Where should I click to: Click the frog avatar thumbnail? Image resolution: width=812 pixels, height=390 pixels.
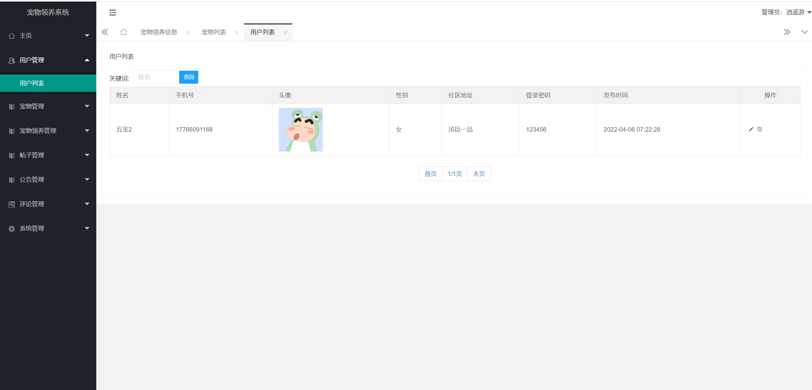pos(301,129)
